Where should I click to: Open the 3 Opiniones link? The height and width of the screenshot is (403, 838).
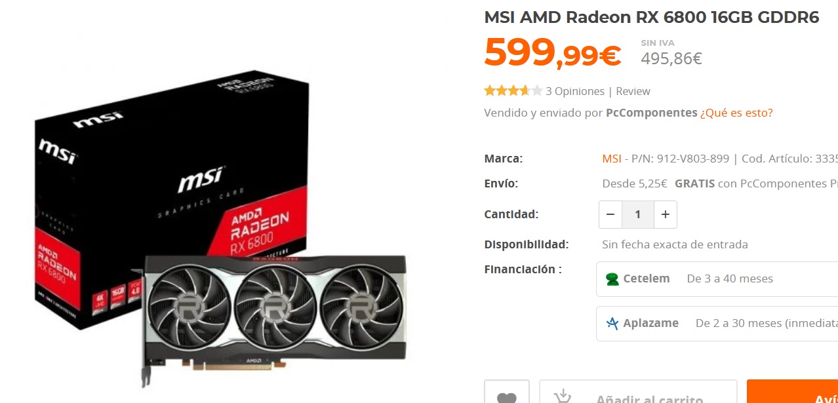click(x=575, y=91)
